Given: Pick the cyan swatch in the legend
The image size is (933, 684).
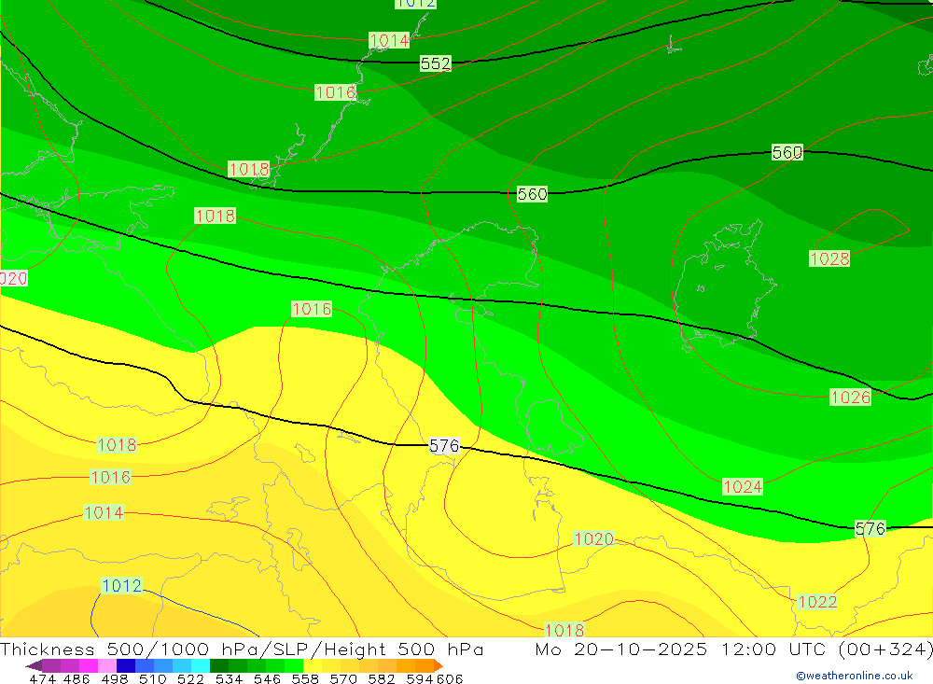Looking at the screenshot, I should 201,665.
